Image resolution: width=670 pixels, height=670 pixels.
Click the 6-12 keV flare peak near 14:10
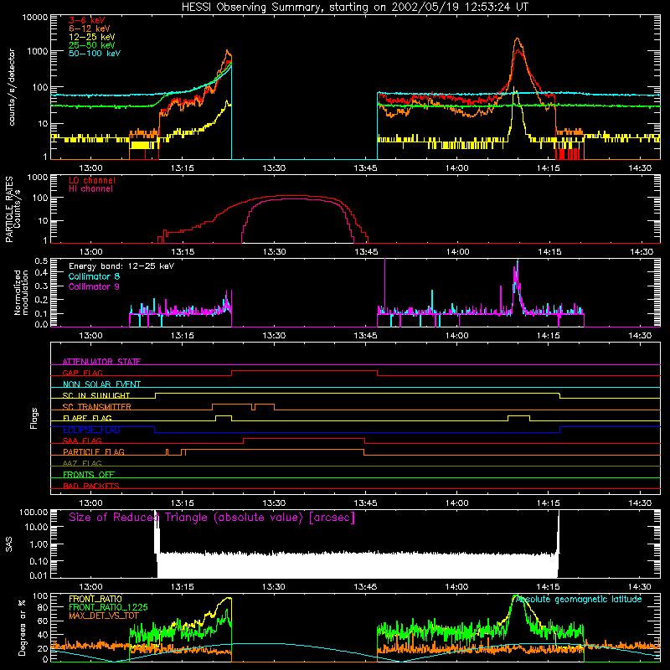click(x=518, y=39)
